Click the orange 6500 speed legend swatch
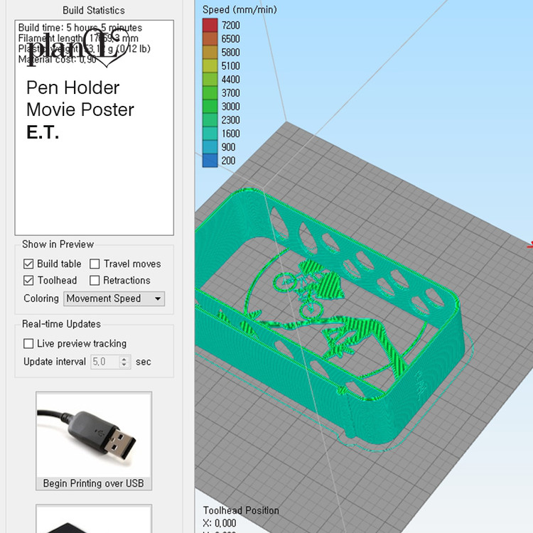This screenshot has height=533, width=533. tap(210, 39)
